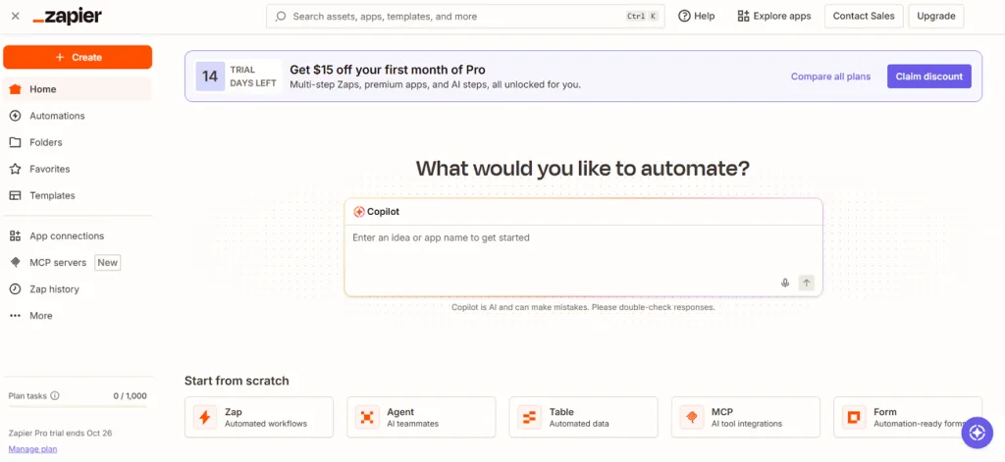Open the MCP AI tool integrations card
This screenshot has height=462, width=1005.
click(746, 417)
